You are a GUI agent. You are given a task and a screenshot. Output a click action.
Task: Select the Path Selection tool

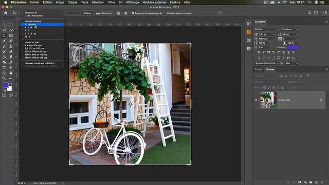[11, 68]
